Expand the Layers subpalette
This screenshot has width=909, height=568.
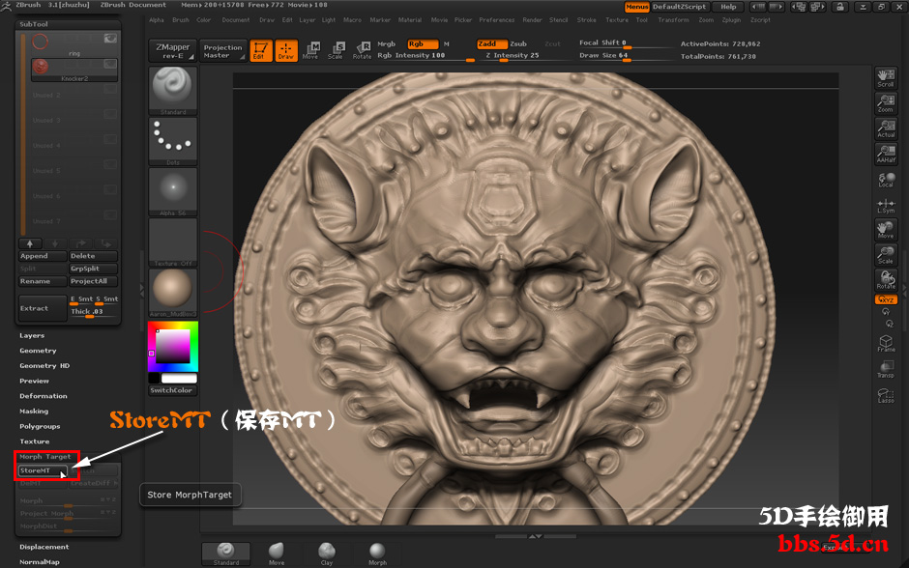(32, 336)
